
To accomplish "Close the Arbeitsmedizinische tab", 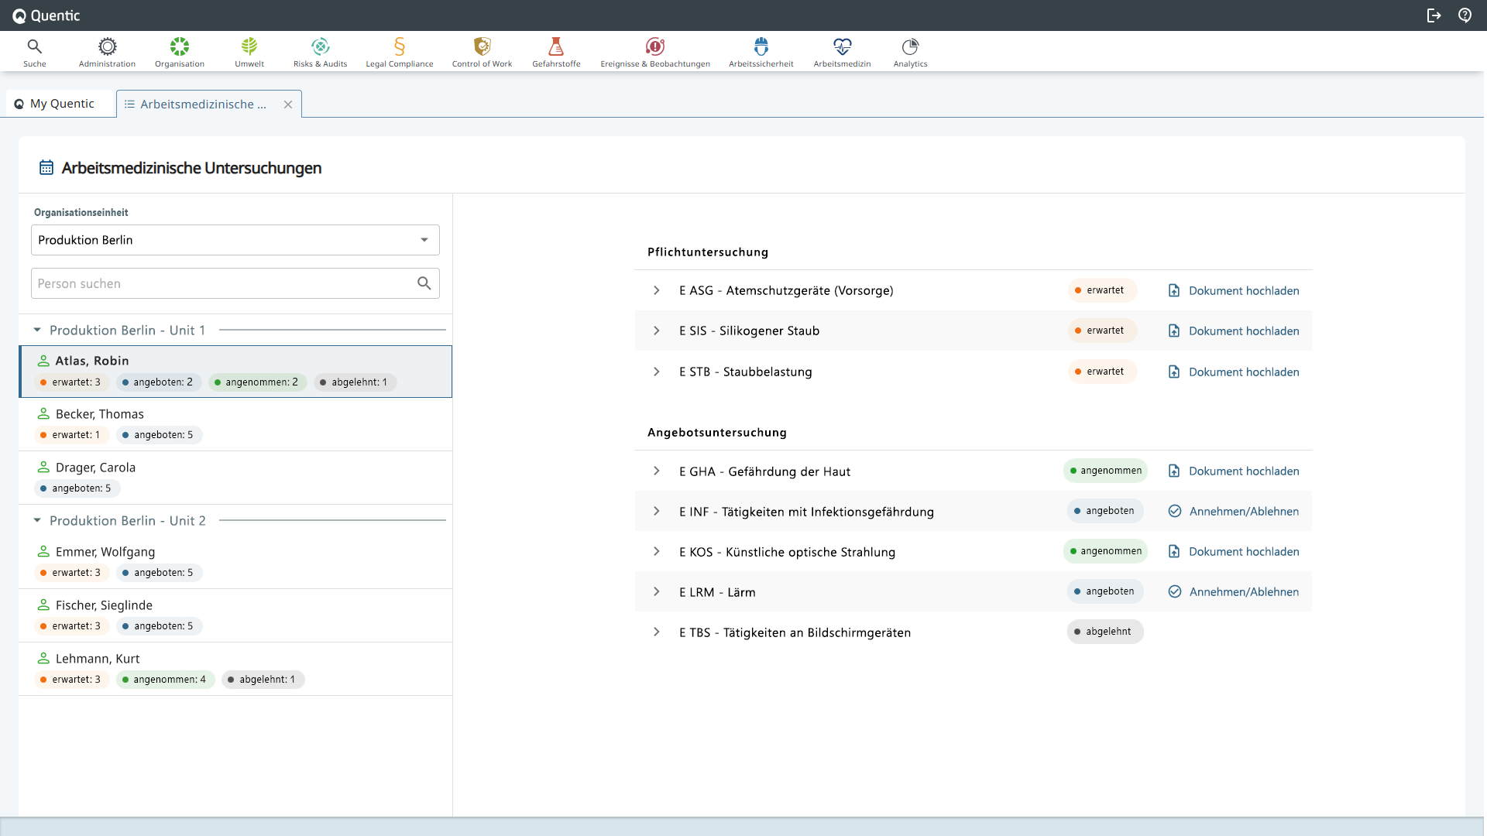I will click(288, 104).
